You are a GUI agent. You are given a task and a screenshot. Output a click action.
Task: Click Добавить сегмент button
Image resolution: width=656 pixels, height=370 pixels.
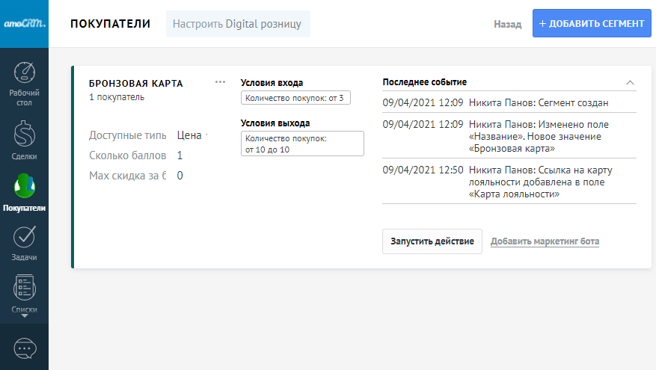click(x=592, y=23)
